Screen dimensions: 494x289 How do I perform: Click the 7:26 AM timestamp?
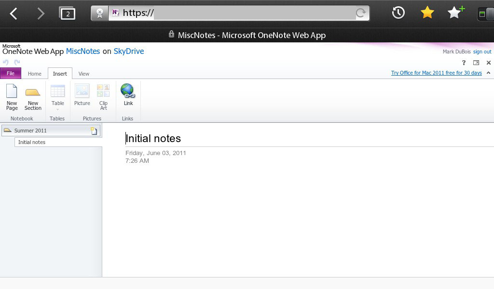[x=137, y=161]
